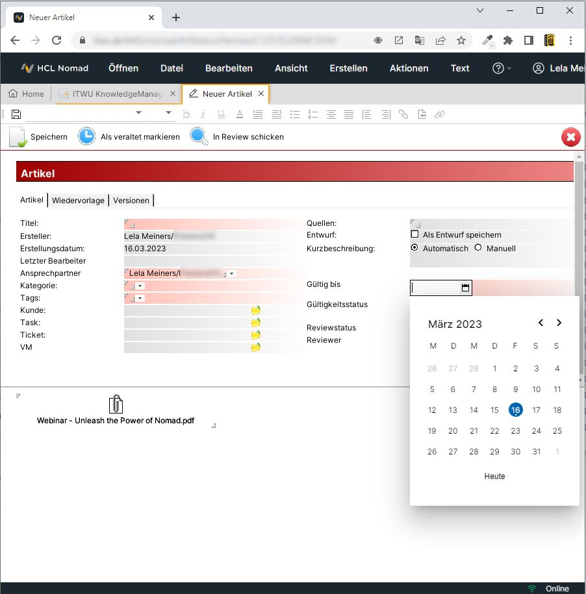Click the In Review schicken magnifier icon

coord(199,136)
